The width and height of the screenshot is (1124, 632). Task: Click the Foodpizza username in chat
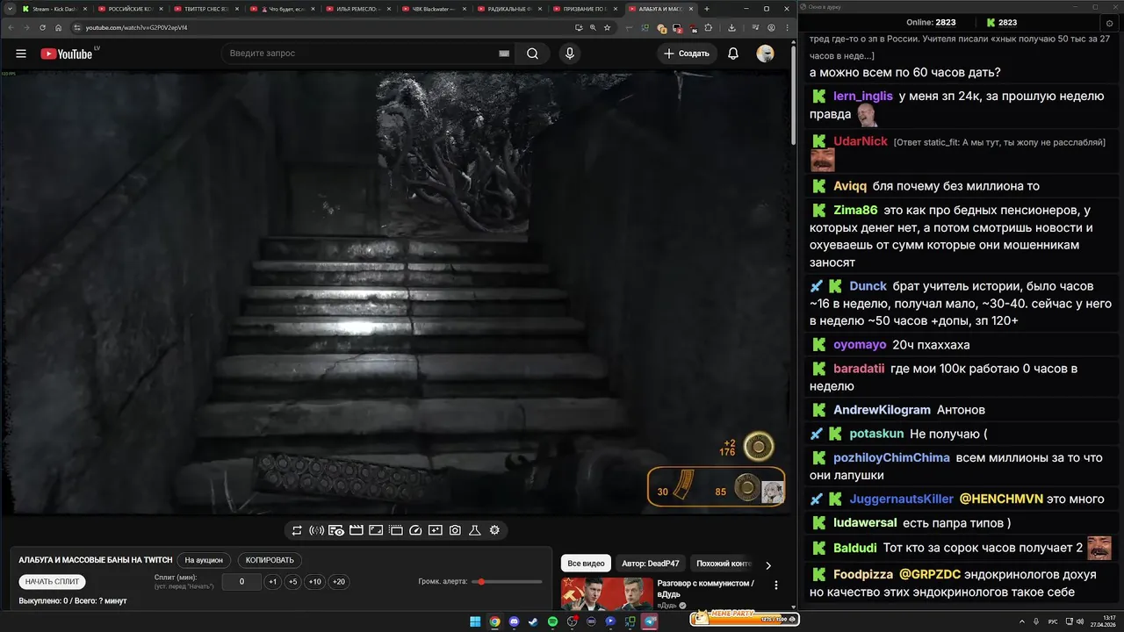click(x=863, y=575)
